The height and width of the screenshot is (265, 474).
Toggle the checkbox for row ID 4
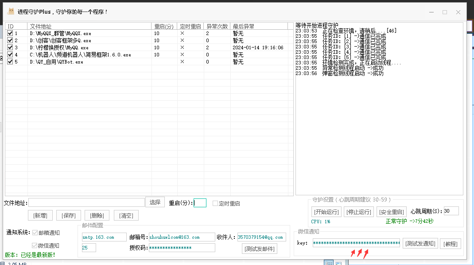tap(10, 55)
